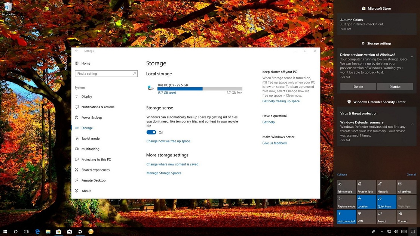Open the Network quick action tile

(386, 187)
